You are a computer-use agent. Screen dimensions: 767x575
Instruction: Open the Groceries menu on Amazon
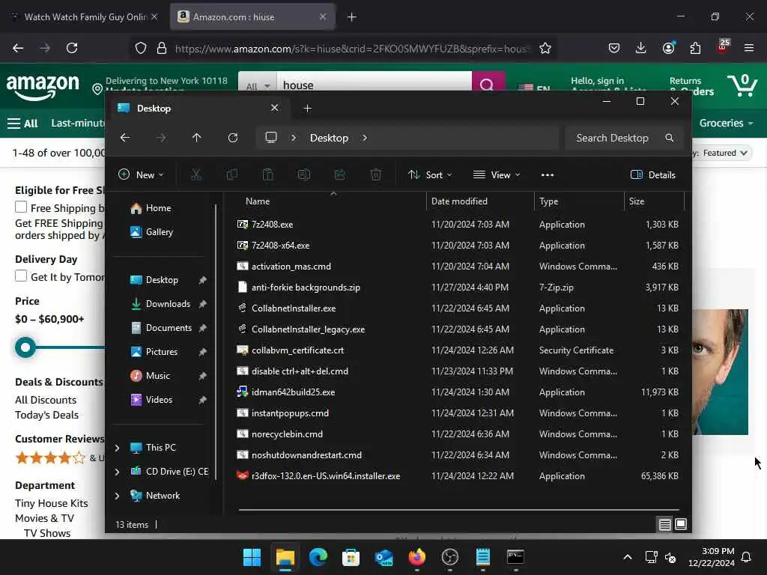click(x=727, y=124)
